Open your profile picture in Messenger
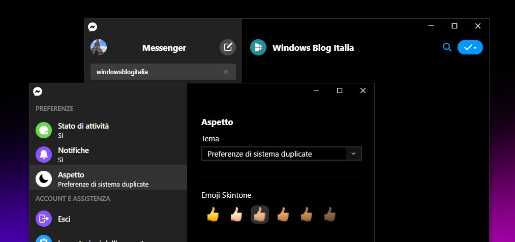The height and width of the screenshot is (242, 515). click(99, 47)
